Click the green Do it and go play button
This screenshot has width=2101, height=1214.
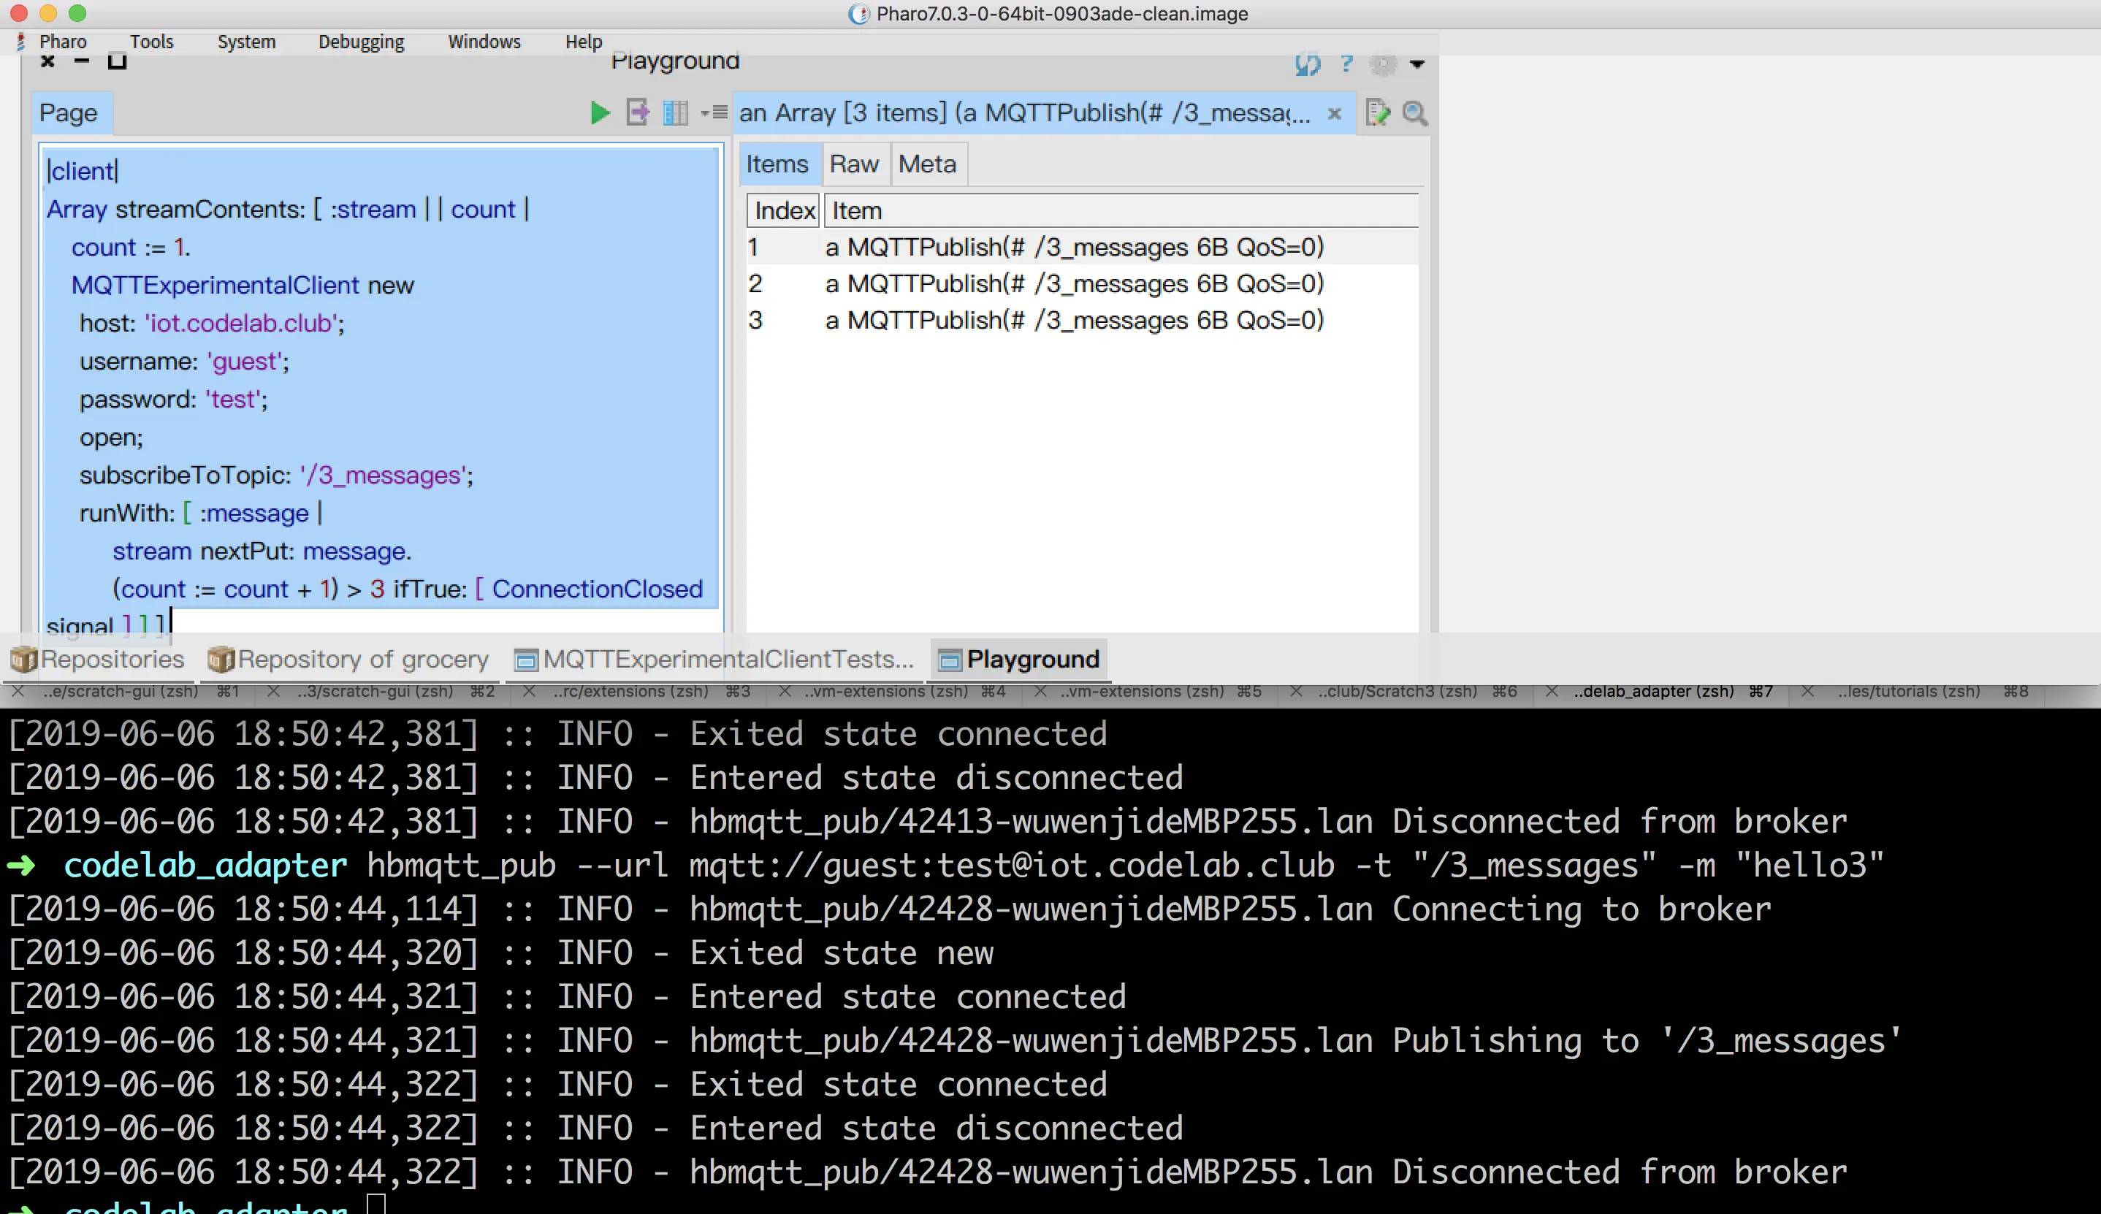pos(600,112)
